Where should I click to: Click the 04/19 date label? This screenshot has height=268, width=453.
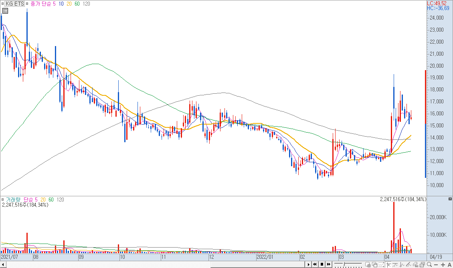pos(436,257)
